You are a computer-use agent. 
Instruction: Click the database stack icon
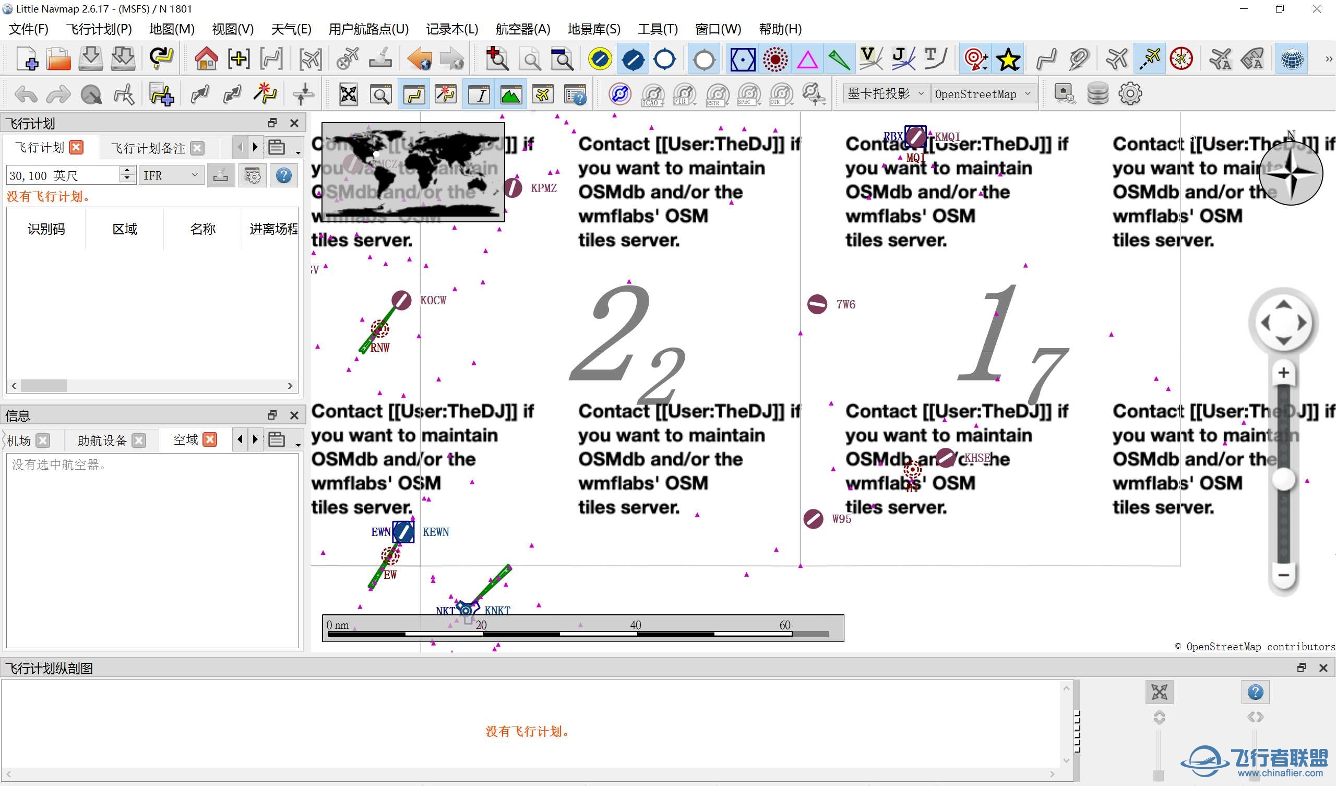click(1098, 94)
